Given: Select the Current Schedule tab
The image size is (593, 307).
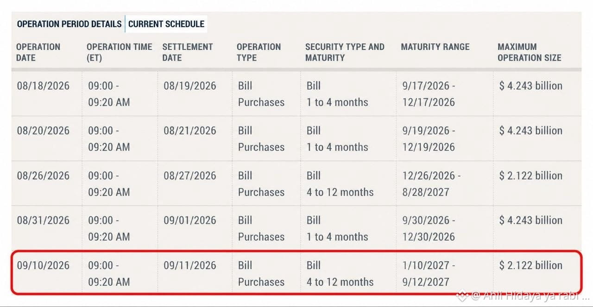Looking at the screenshot, I should click(x=166, y=24).
